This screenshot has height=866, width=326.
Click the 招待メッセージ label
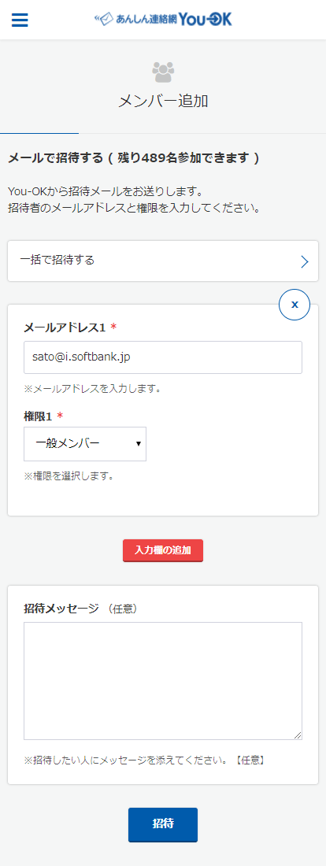pyautogui.click(x=61, y=608)
